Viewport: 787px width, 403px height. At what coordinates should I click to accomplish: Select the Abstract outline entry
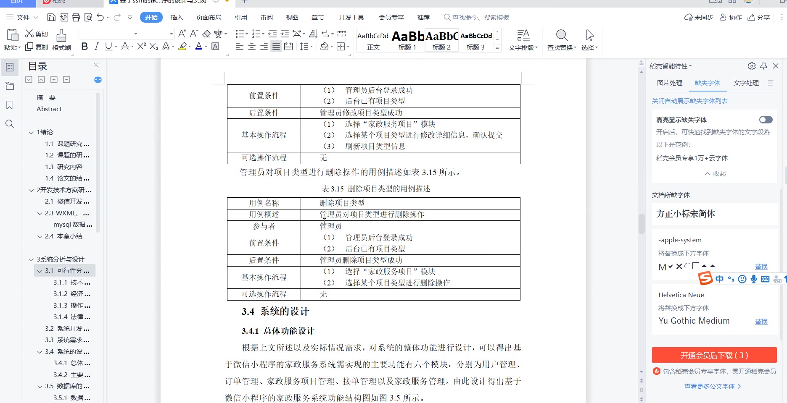pyautogui.click(x=49, y=109)
